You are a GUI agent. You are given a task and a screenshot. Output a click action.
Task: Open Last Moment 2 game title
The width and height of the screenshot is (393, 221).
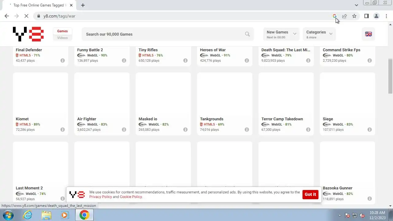coord(29,188)
